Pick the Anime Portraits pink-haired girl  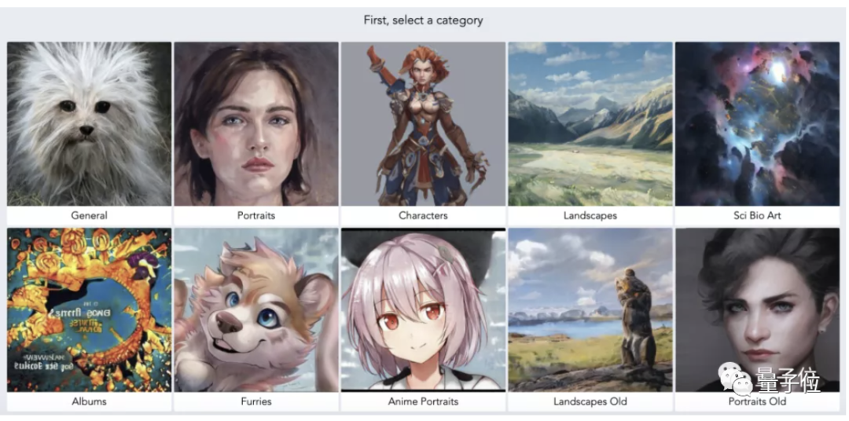(x=424, y=310)
